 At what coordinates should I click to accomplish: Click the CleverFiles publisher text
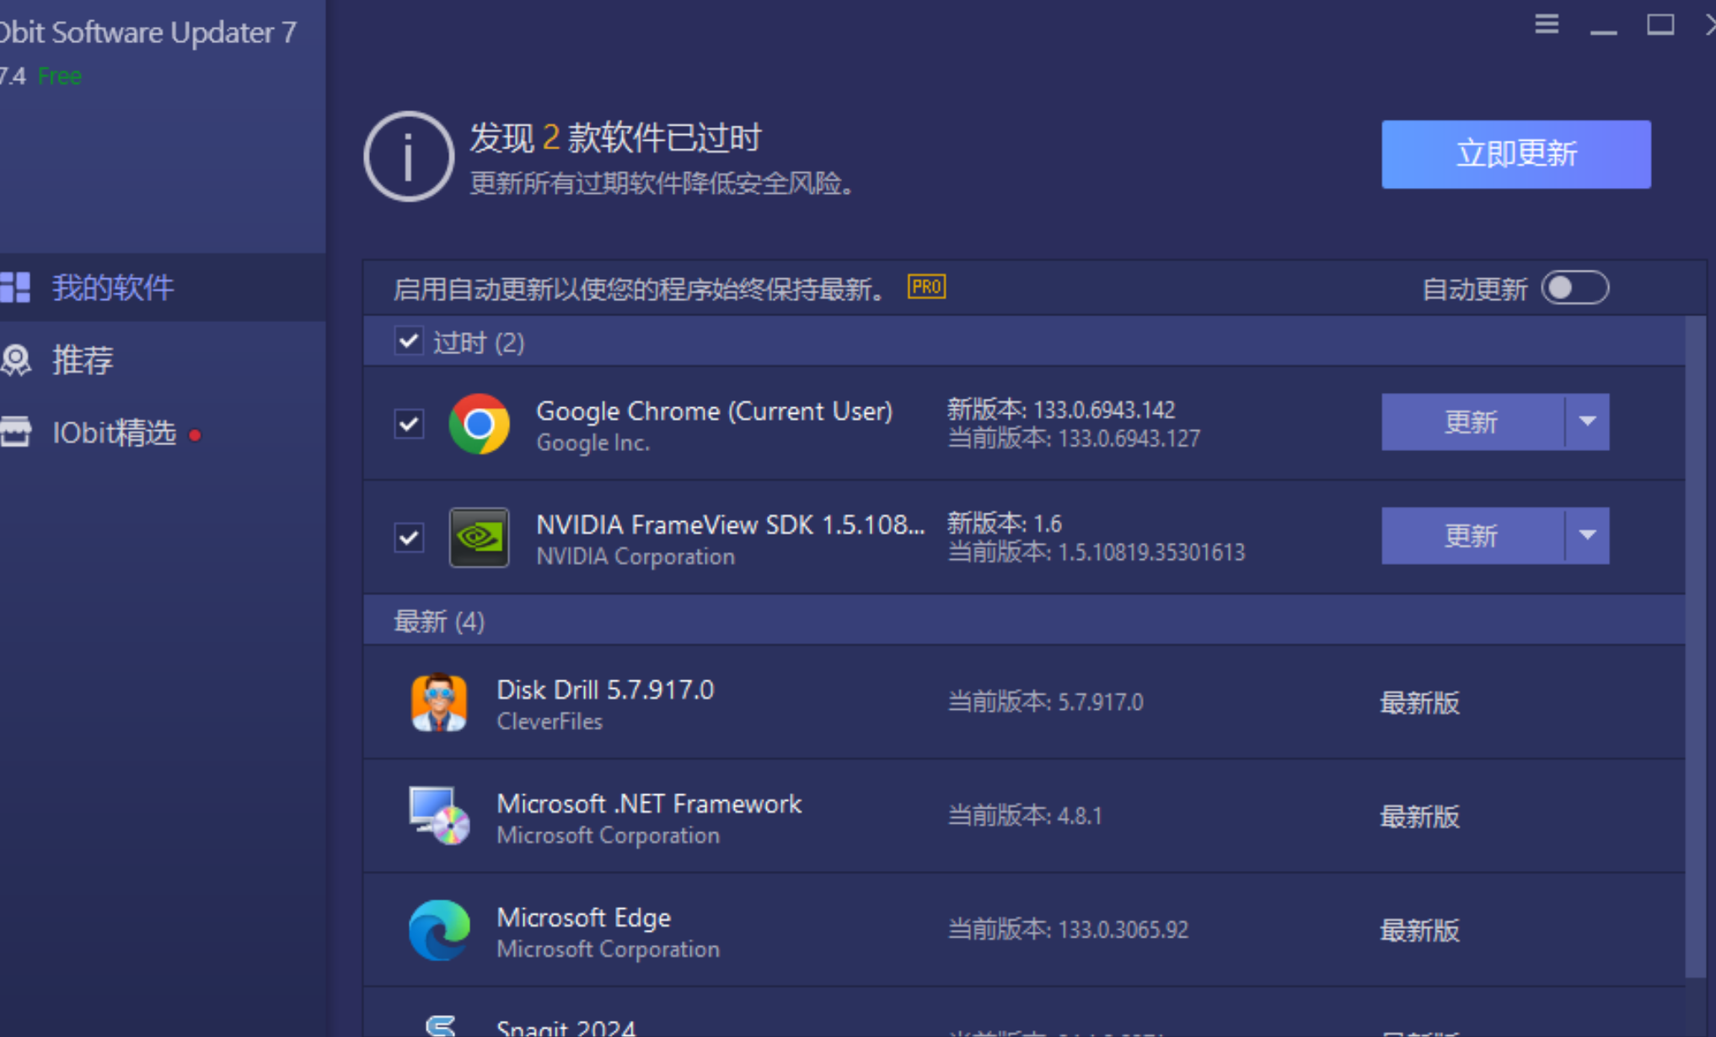[550, 722]
